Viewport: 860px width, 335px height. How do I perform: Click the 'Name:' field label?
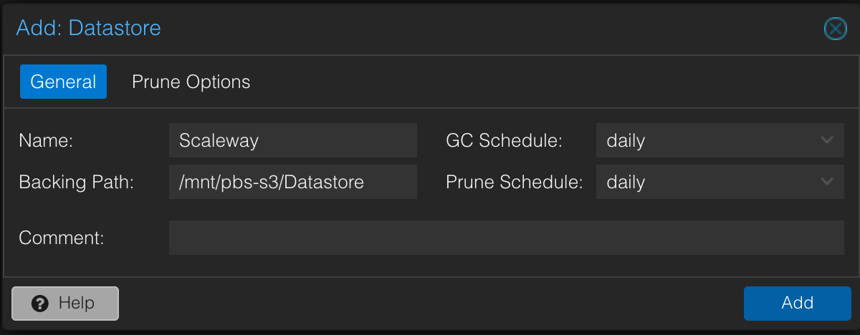click(x=47, y=141)
